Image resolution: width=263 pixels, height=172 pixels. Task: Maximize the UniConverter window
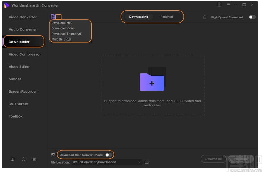(244, 5)
